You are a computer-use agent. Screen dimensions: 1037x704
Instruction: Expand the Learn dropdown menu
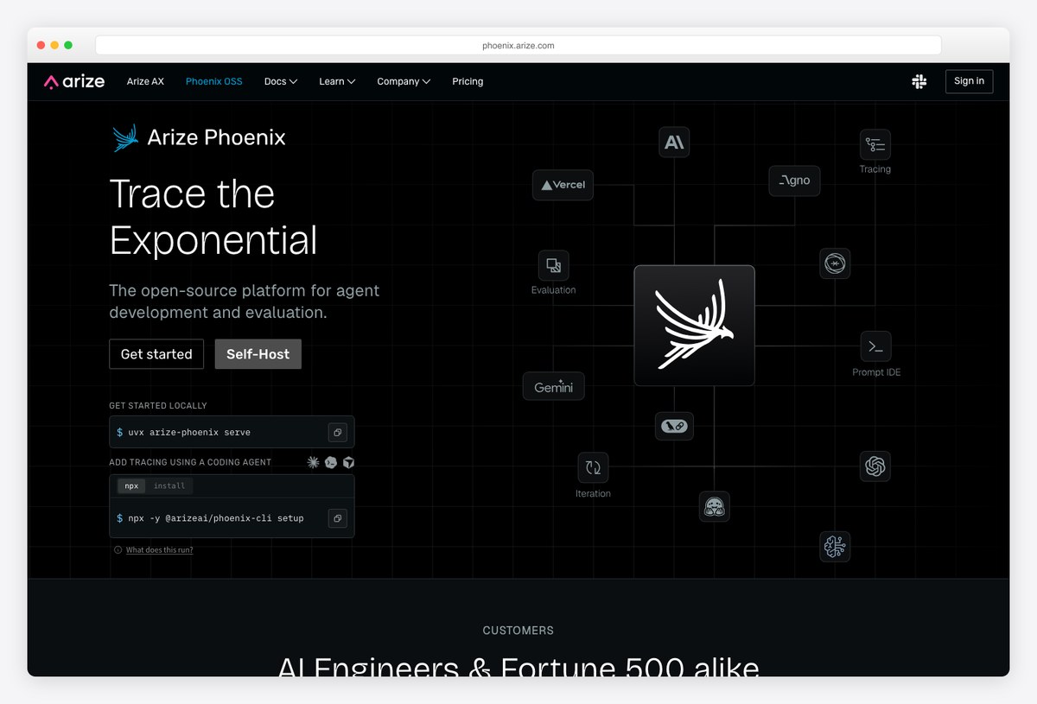337,81
